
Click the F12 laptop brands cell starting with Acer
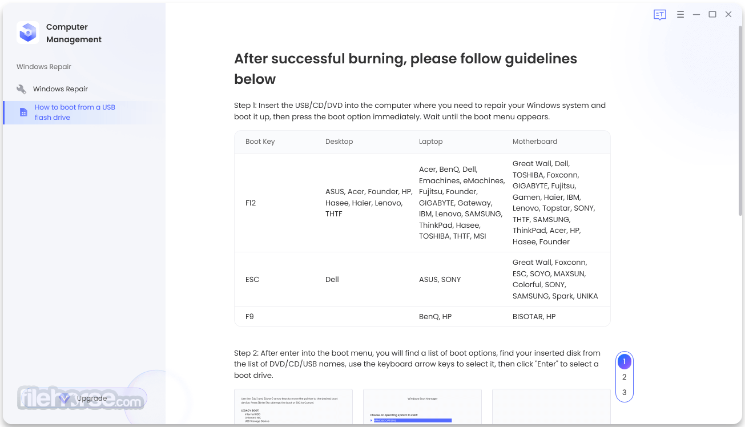coord(462,203)
